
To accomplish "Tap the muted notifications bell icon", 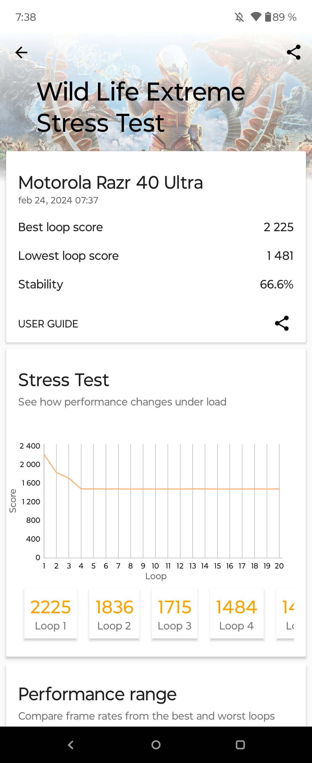I will [x=239, y=17].
